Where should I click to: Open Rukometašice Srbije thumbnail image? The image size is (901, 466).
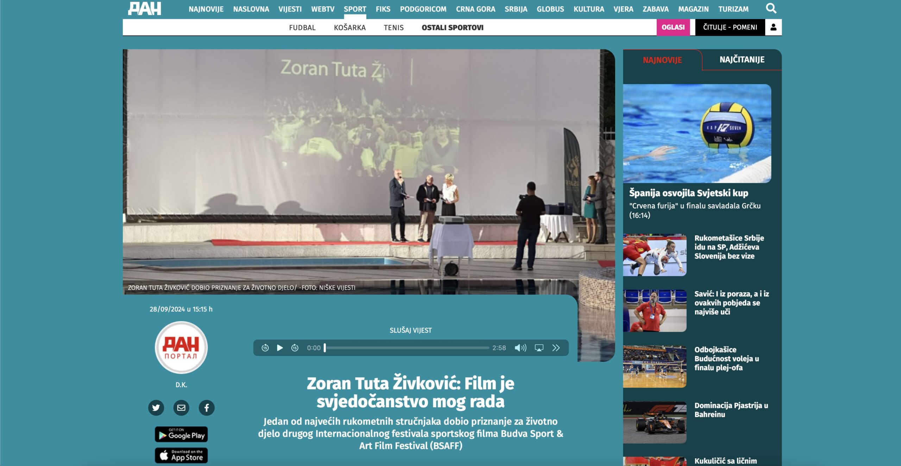655,255
